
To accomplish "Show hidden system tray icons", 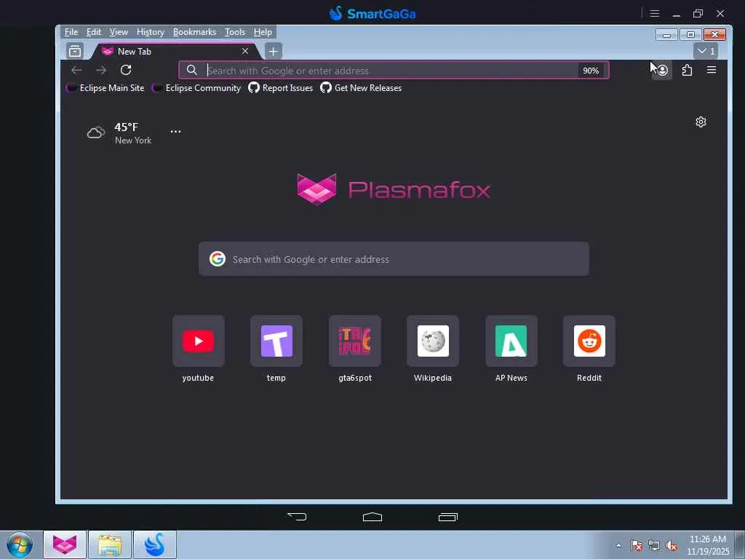I will pos(618,545).
